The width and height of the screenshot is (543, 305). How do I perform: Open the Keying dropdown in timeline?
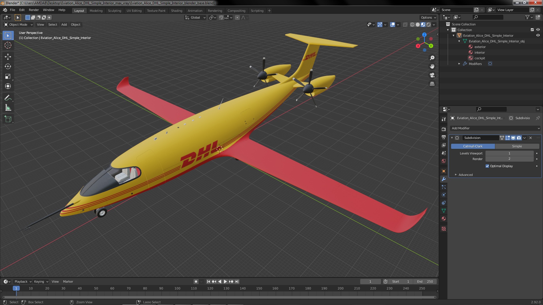(41, 282)
